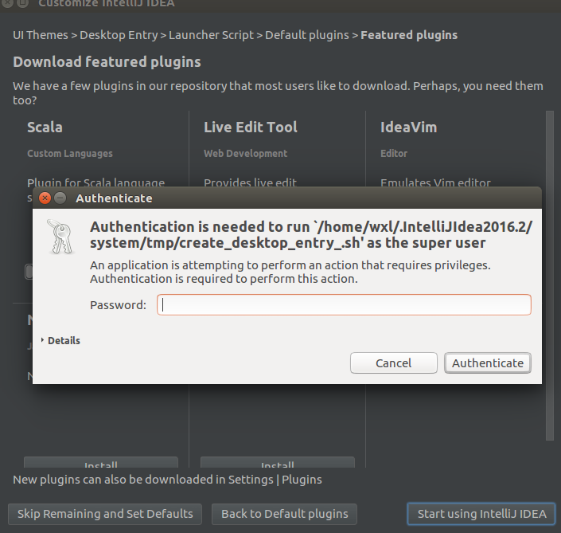Go Back to Default plugins
The height and width of the screenshot is (533, 561).
coord(284,514)
